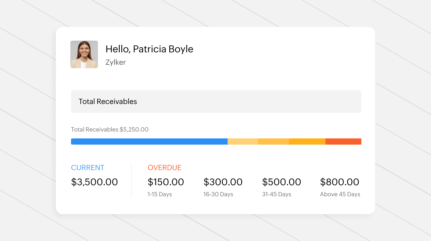The height and width of the screenshot is (241, 431).
Task: Click the Total Receivables $5,250.00 label
Action: [110, 130]
